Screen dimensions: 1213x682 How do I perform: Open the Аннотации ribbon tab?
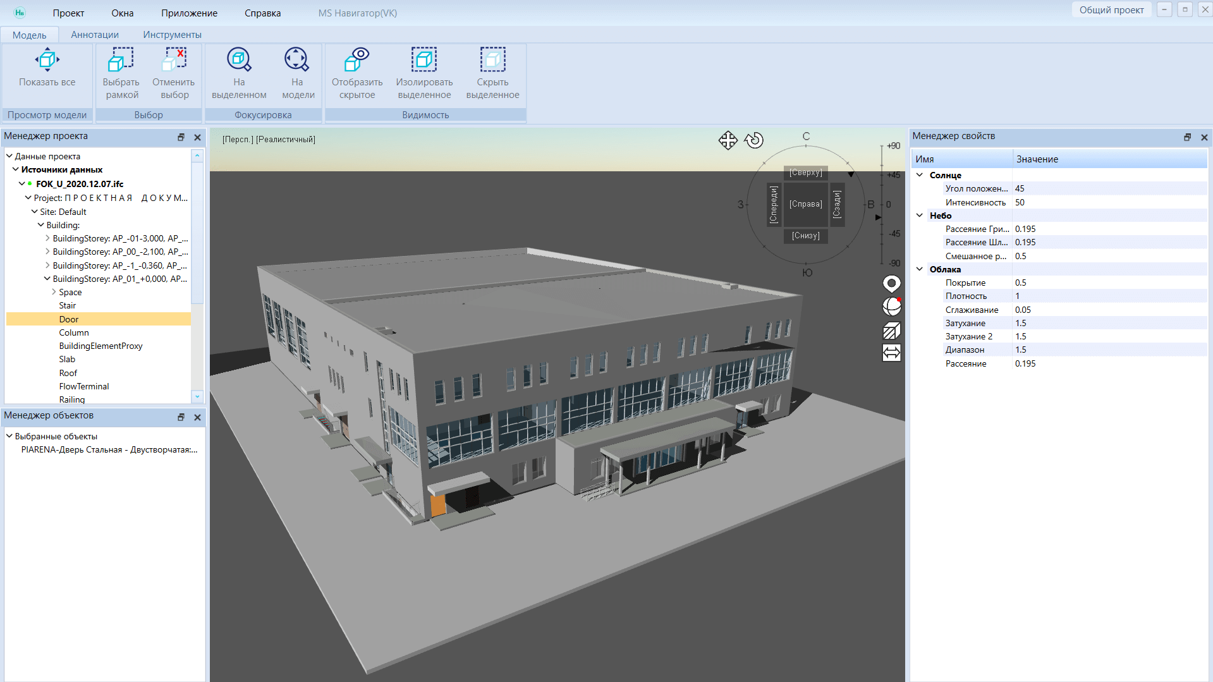coord(95,35)
